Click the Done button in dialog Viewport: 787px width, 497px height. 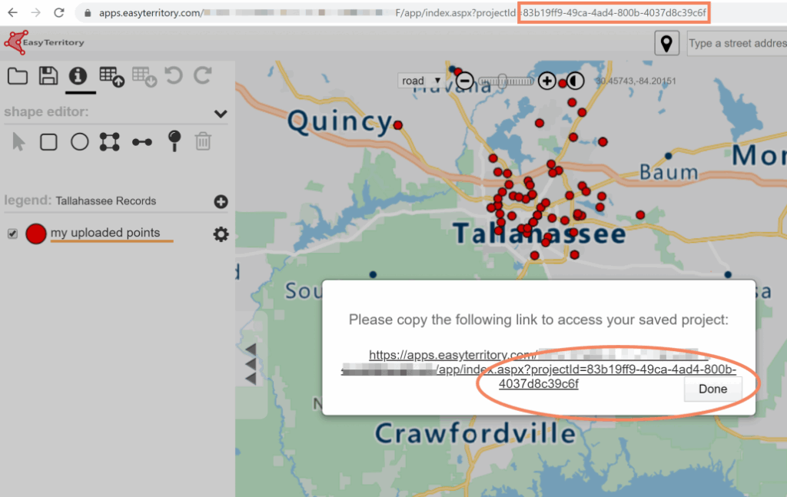[x=712, y=389]
